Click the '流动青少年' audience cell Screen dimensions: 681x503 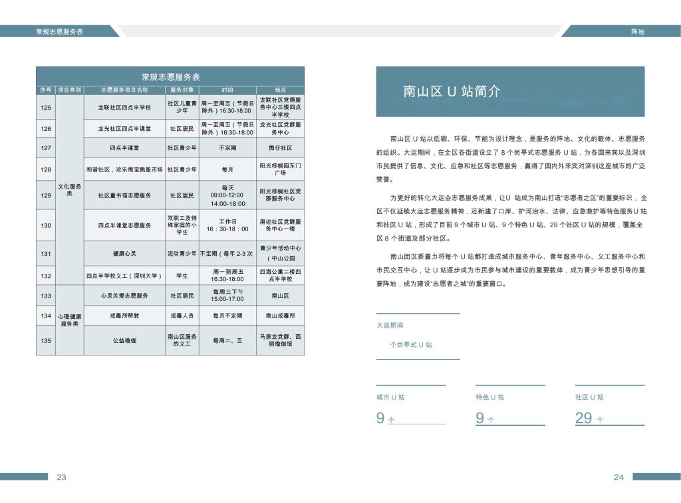coord(182,253)
